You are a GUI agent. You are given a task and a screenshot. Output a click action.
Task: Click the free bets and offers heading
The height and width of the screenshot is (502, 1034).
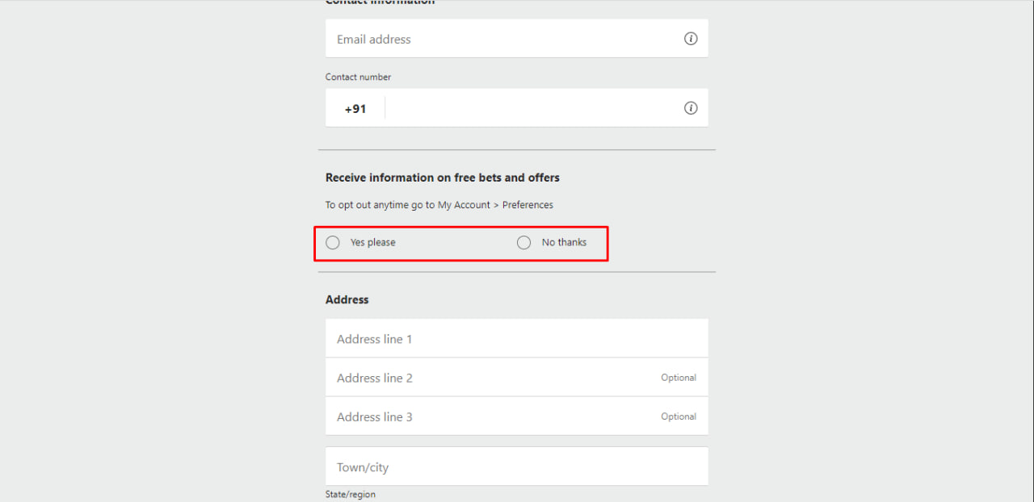pos(443,178)
